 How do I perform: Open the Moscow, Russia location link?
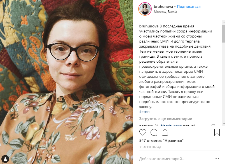click(165, 12)
